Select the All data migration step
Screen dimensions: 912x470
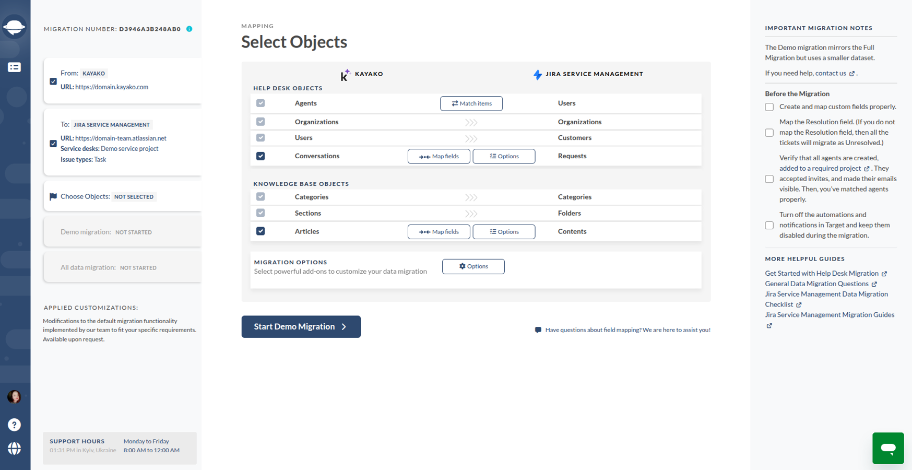[x=122, y=267]
